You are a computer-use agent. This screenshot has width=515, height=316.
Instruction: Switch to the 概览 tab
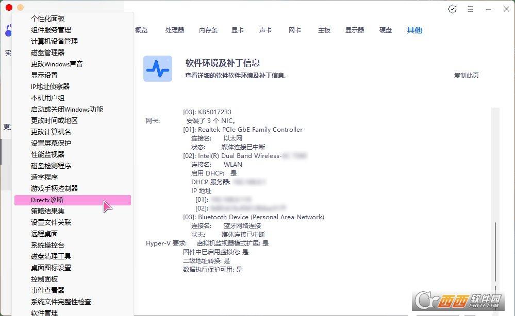coord(141,30)
